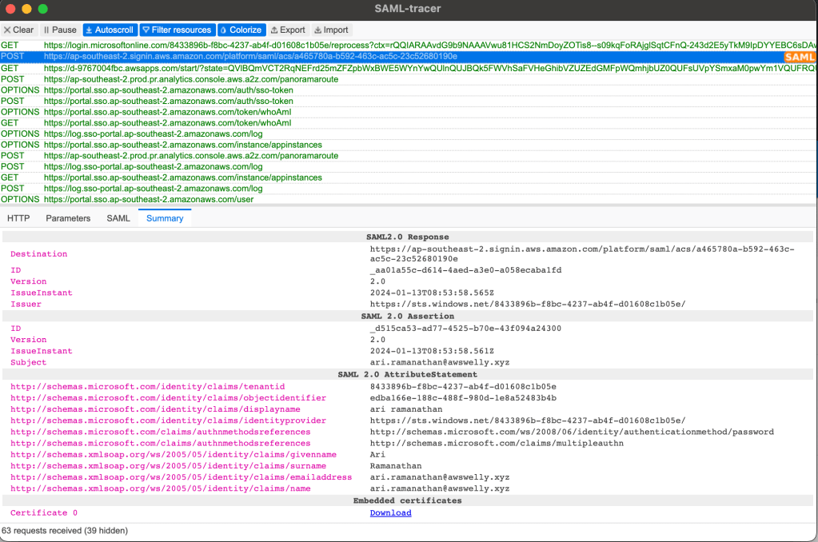Click the orange SAML badge
This screenshot has width=818, height=542.
coord(799,57)
